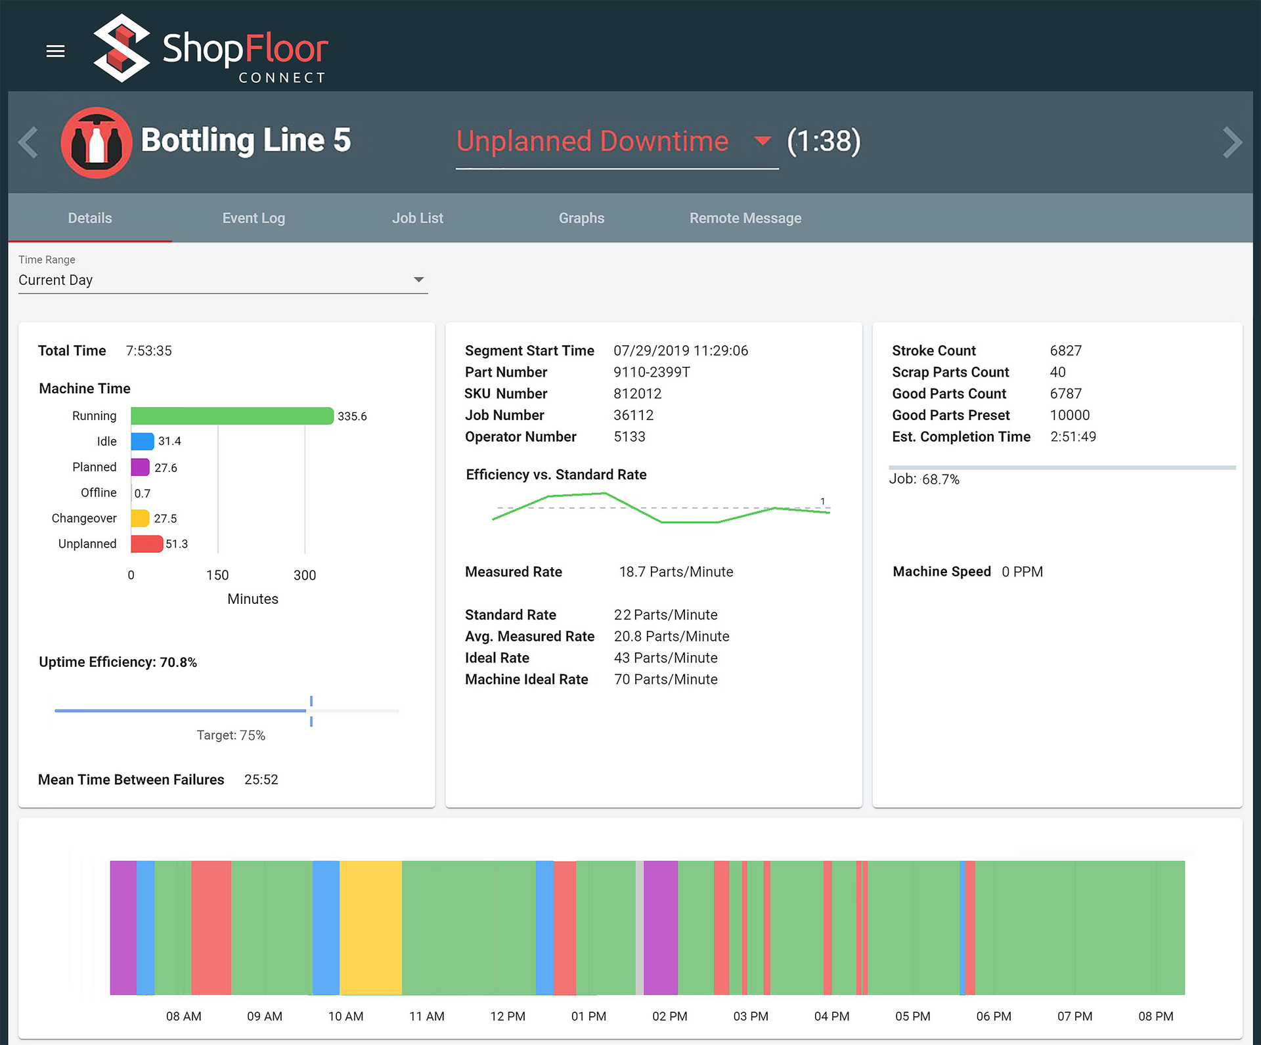Open the hamburger navigation menu
Viewport: 1261px width, 1045px height.
tap(55, 51)
